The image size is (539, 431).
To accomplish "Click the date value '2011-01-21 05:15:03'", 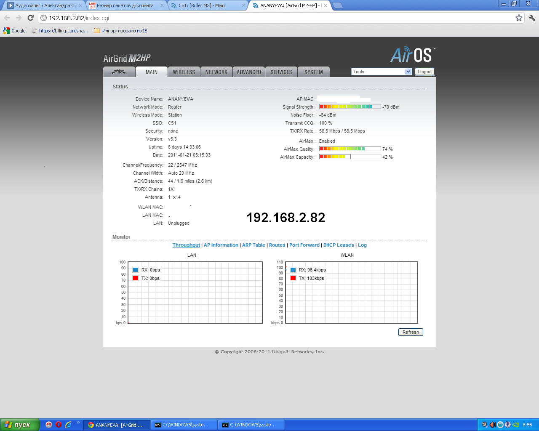I will point(189,155).
